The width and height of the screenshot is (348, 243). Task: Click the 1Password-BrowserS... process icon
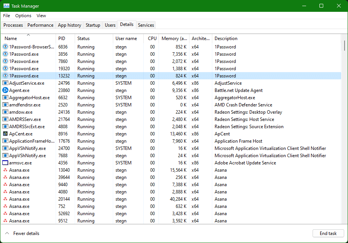pyautogui.click(x=5, y=47)
